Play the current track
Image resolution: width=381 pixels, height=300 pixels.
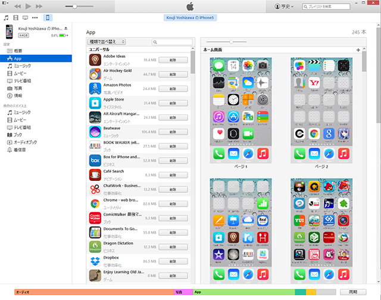[x=28, y=7]
